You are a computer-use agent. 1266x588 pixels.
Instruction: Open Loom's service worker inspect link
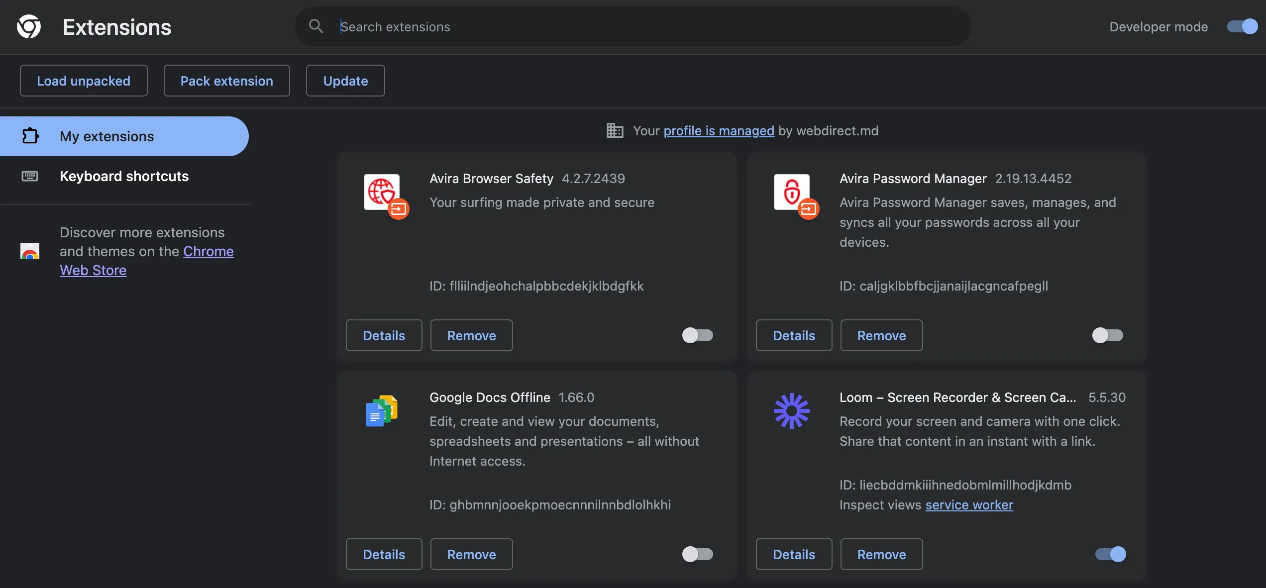coord(968,505)
